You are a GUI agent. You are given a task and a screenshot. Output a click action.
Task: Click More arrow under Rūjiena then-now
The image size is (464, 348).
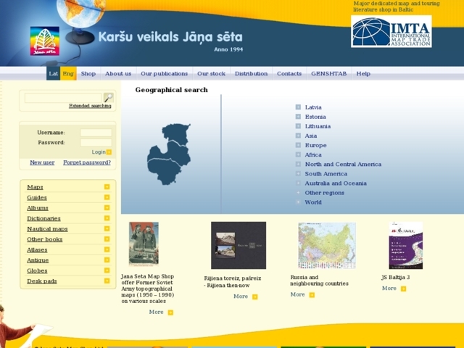254,297
